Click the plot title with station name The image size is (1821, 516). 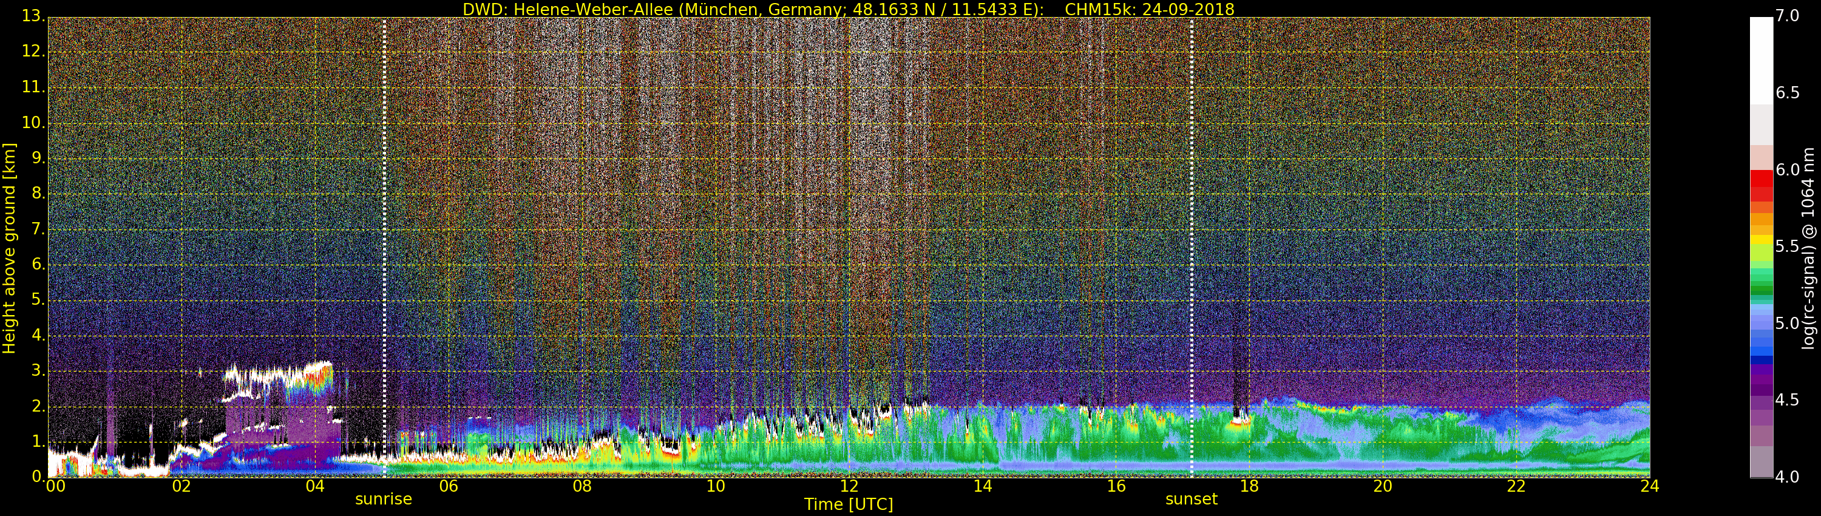(x=849, y=9)
